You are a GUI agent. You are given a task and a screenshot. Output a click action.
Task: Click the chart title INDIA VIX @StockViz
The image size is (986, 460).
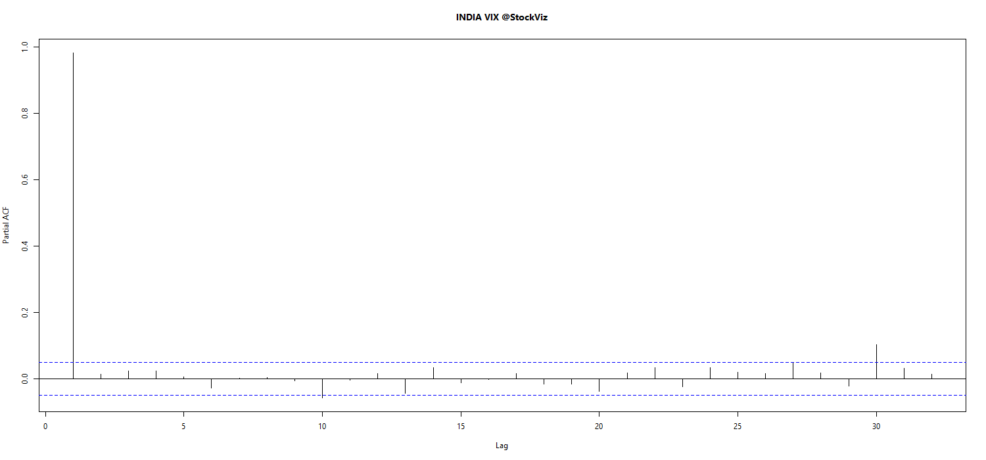[x=502, y=18]
